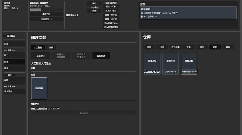Click the 离线 +1小时 debug button
This screenshot has height=135, width=242.
[x=111, y=11]
